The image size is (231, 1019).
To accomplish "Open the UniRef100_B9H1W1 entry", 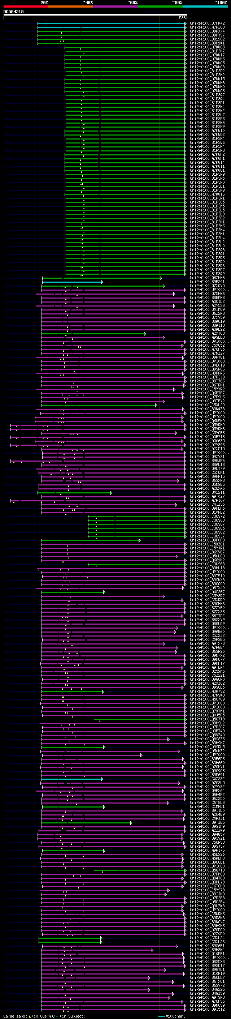I will [x=207, y=43].
